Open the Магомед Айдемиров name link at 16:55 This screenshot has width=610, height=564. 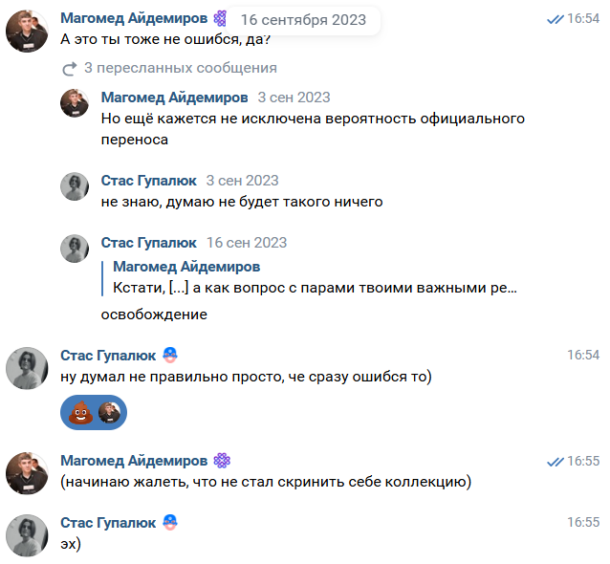coord(134,461)
